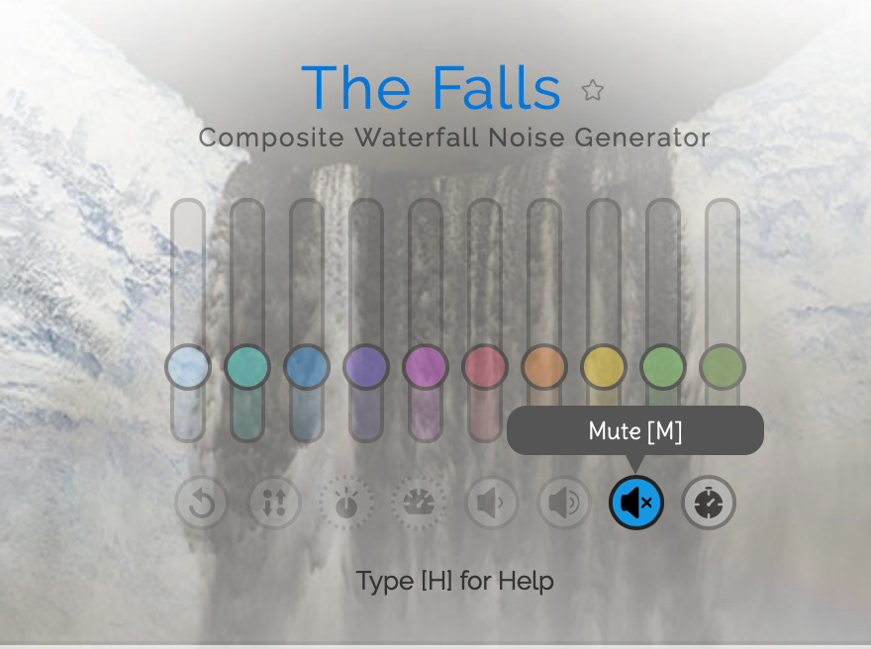Click the light blue slider knob
The width and height of the screenshot is (871, 649).
click(x=188, y=367)
